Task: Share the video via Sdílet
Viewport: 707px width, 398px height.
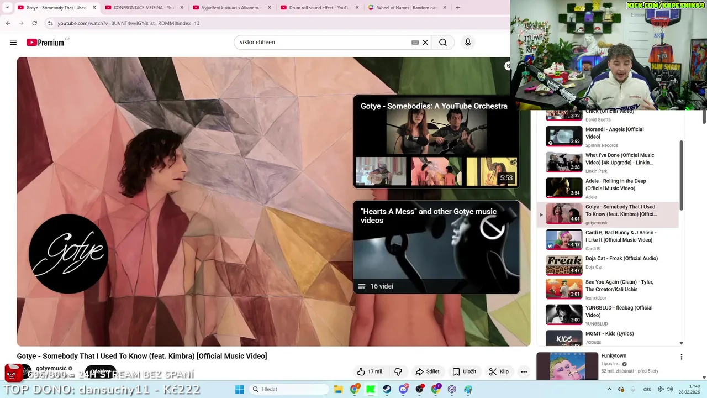Action: [428, 371]
